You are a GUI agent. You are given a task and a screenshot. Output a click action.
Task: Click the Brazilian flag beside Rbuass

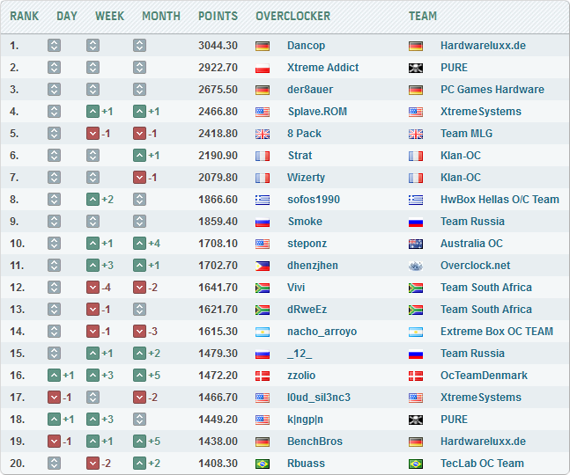point(263,464)
